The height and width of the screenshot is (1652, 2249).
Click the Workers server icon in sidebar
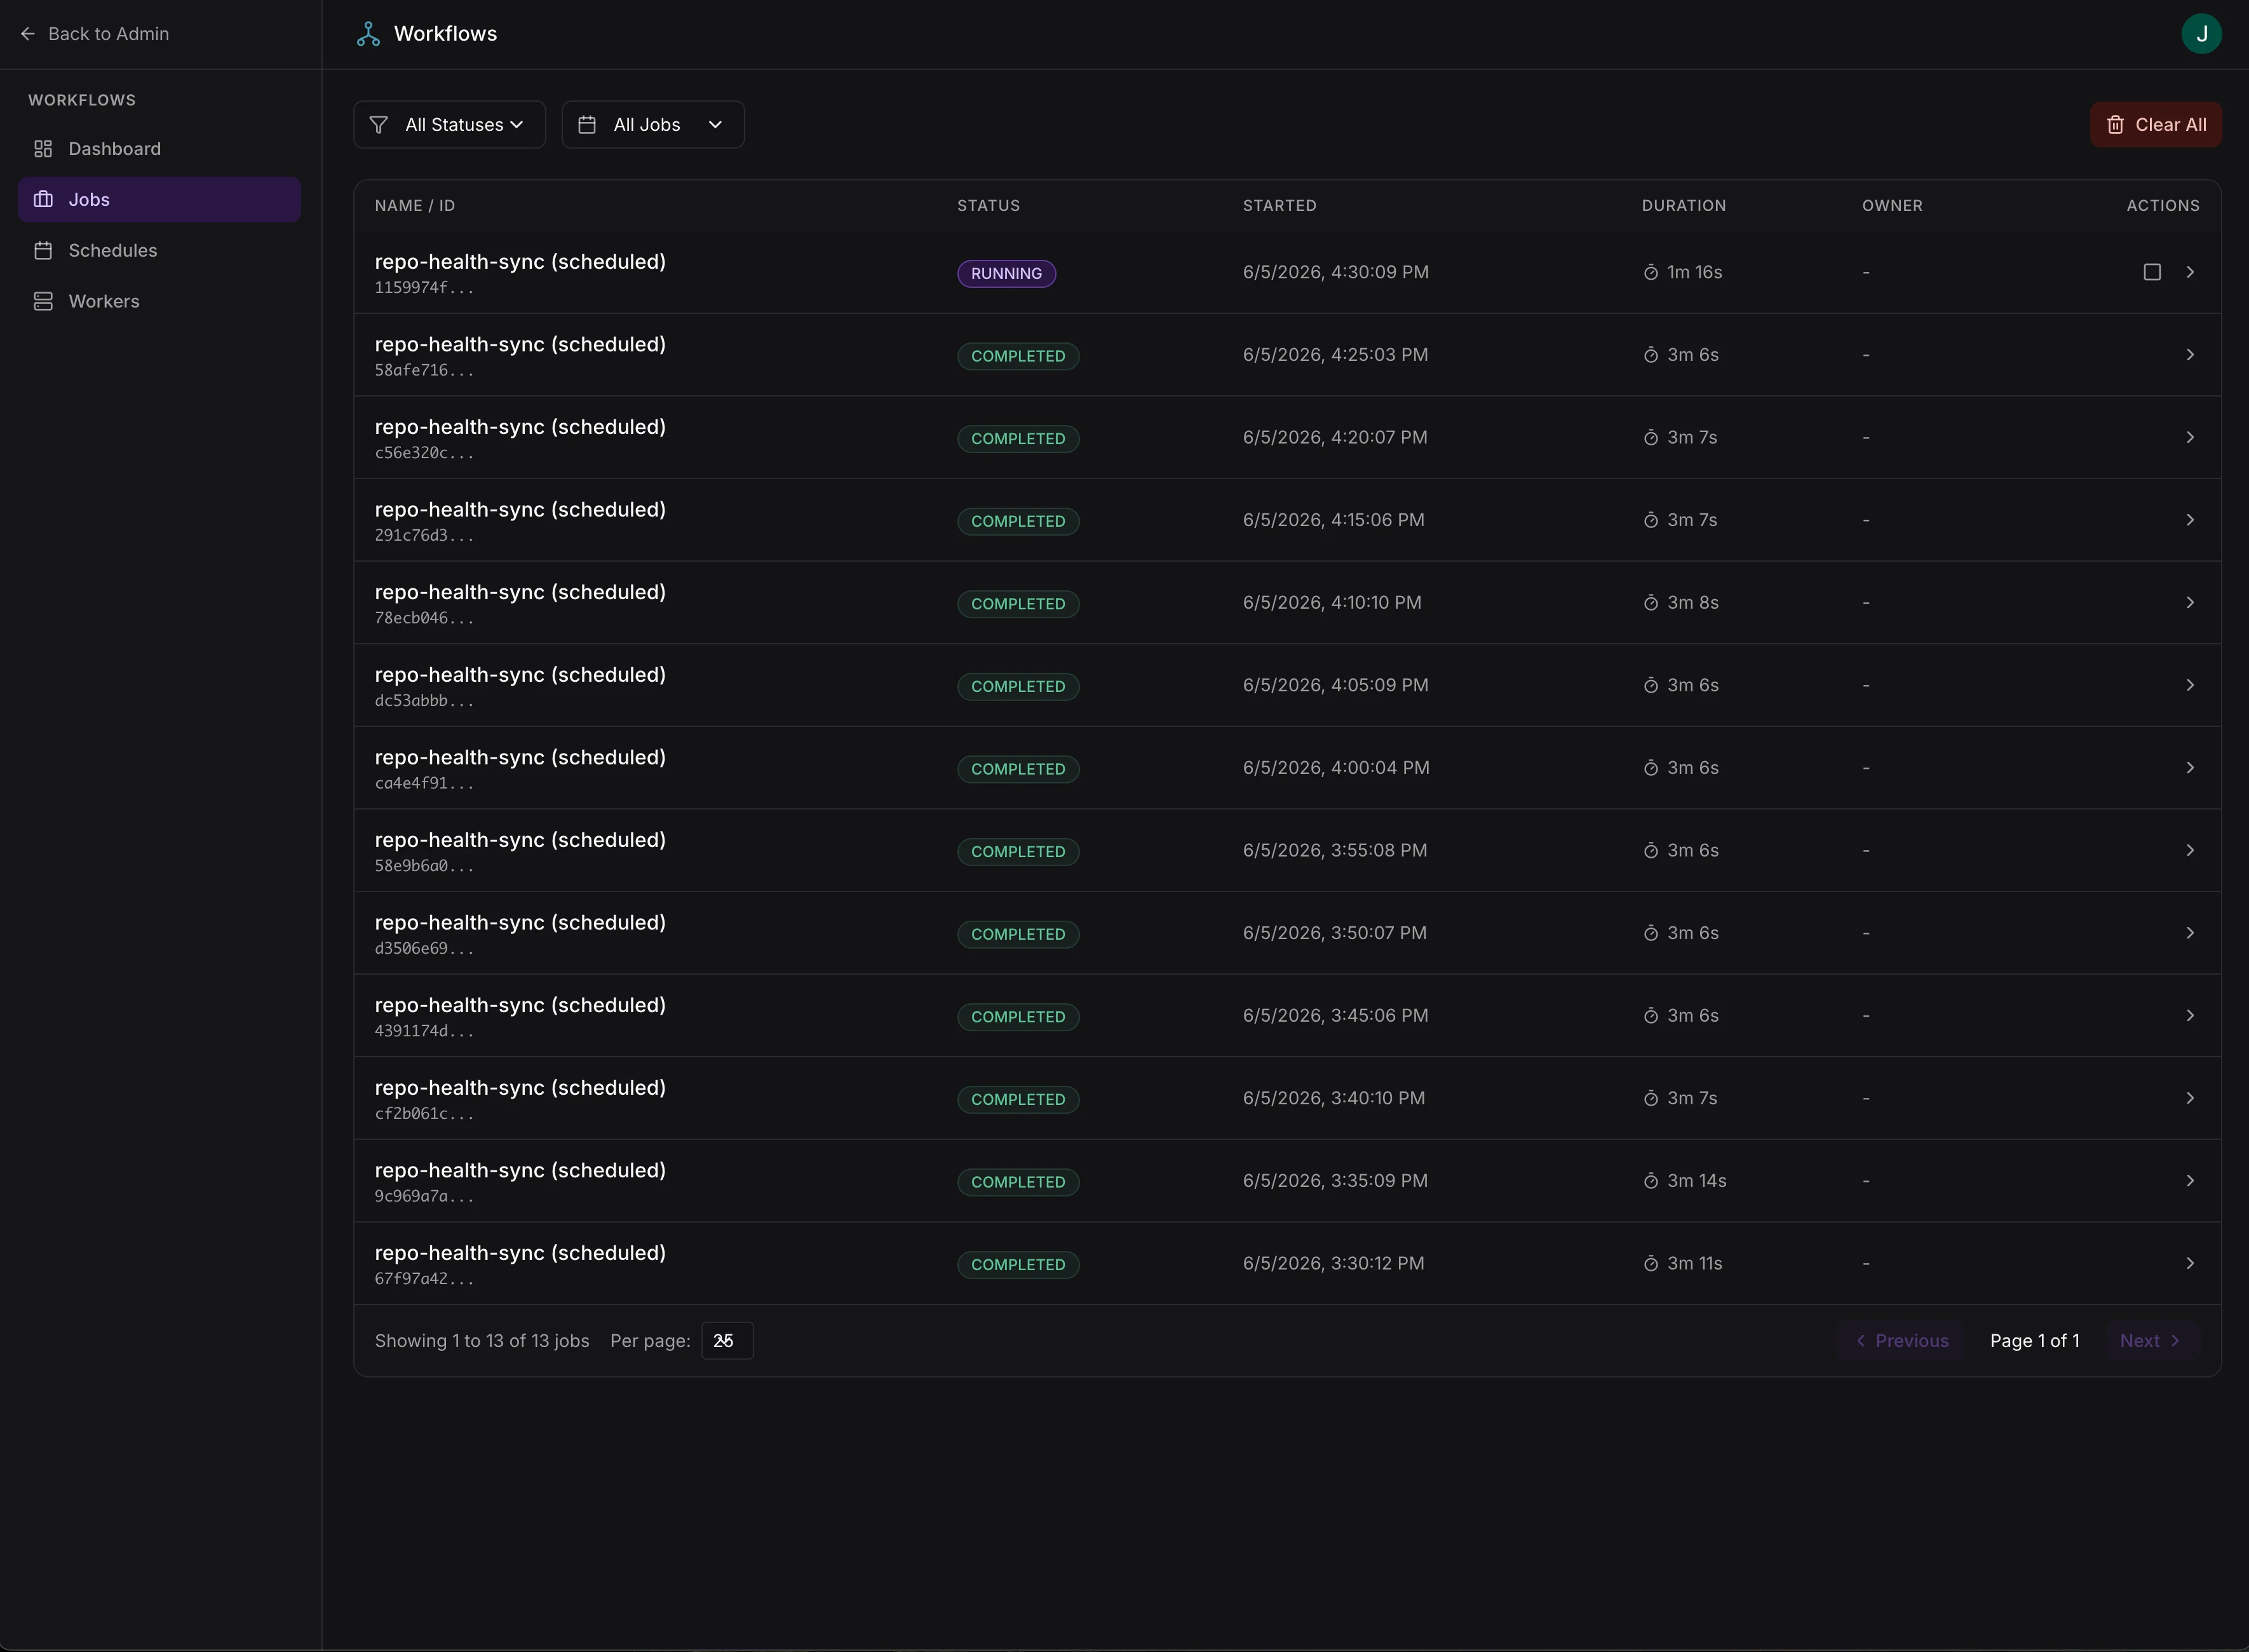[x=43, y=301]
